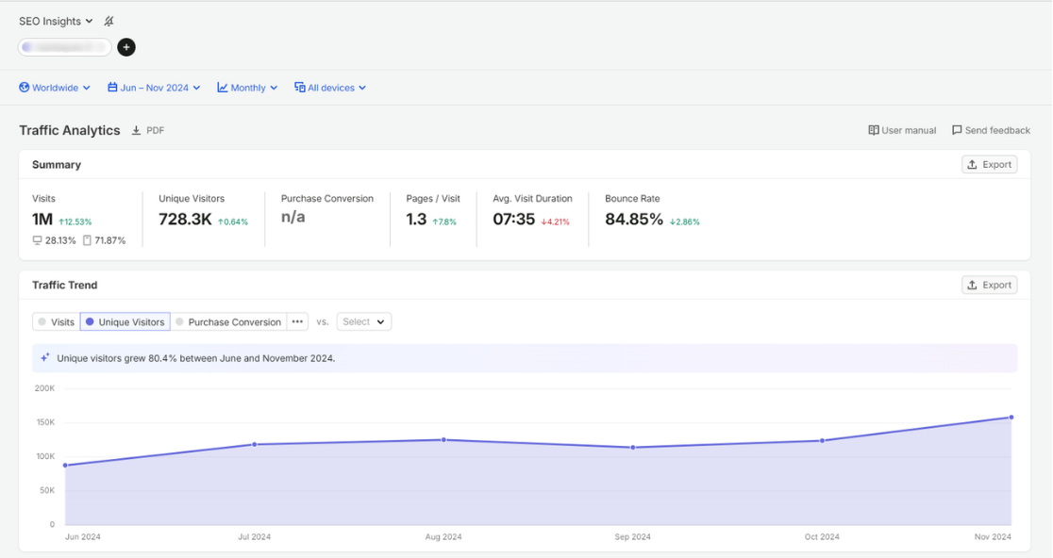1053x558 pixels.
Task: Click the book icon for User manual
Action: click(873, 130)
